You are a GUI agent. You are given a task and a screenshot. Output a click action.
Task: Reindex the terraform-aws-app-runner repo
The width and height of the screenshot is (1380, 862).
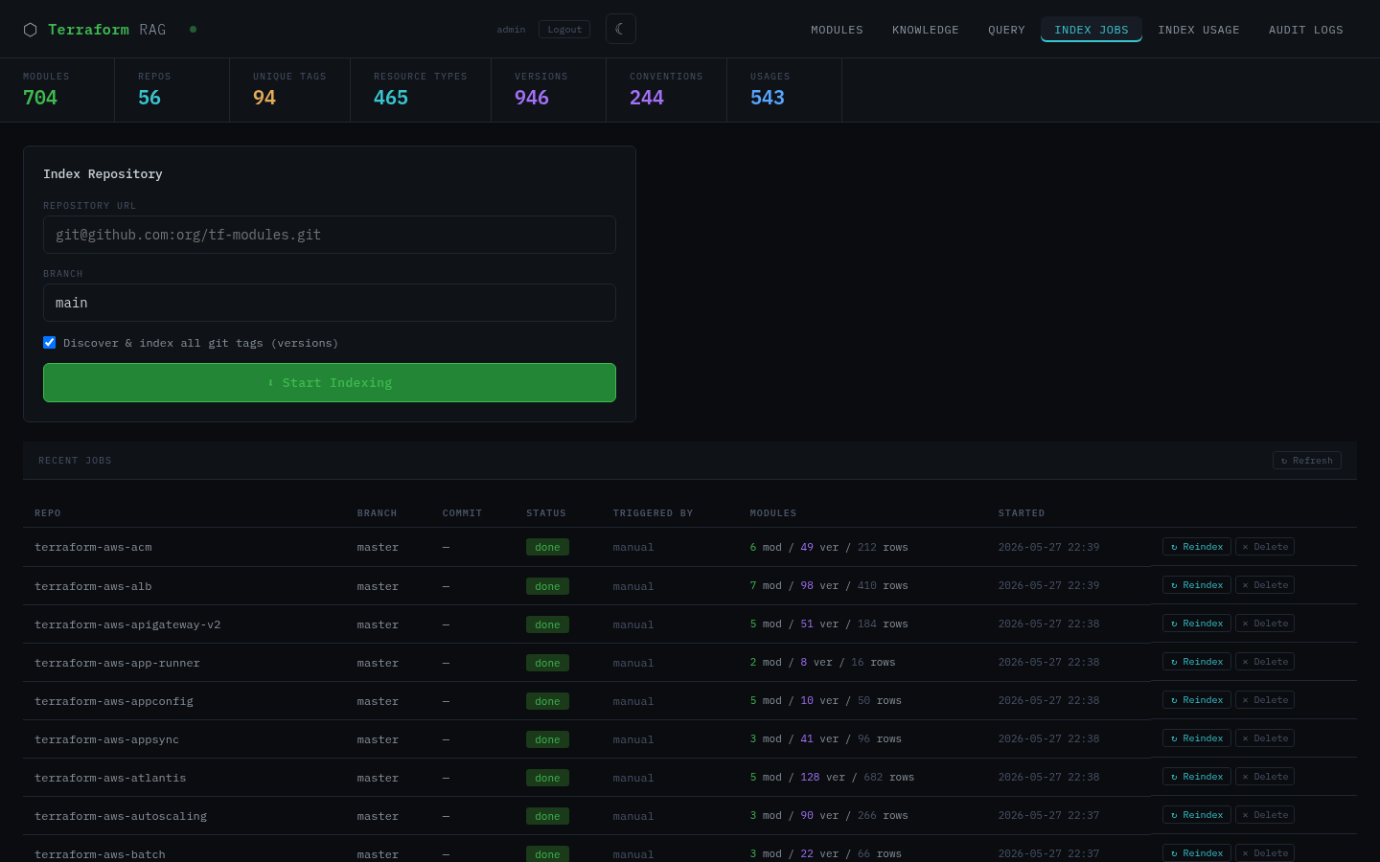(x=1197, y=662)
